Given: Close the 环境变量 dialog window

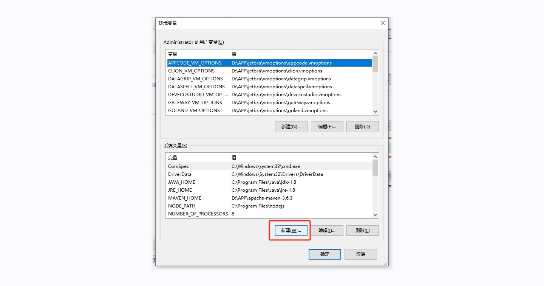Looking at the screenshot, I should [x=382, y=23].
